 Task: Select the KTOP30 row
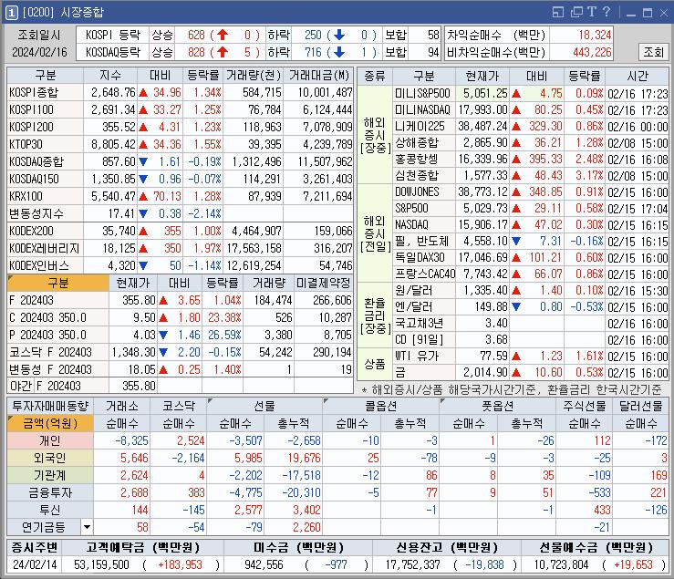[180, 144]
